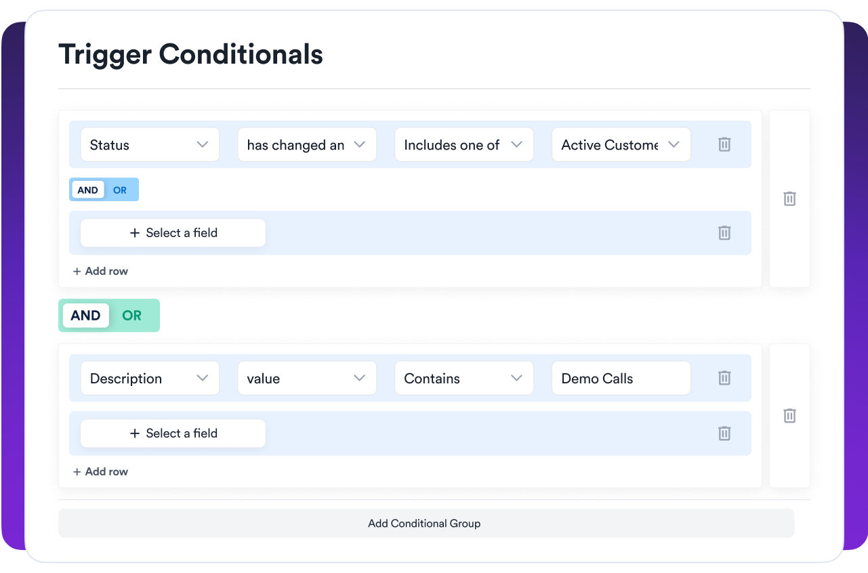Set the between-groups toggle to AND
868x573 pixels.
coord(85,316)
